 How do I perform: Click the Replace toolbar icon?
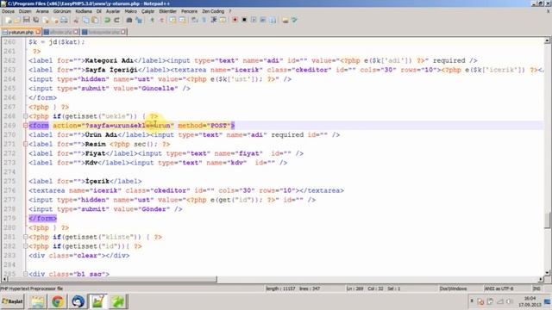pyautogui.click(x=139, y=20)
